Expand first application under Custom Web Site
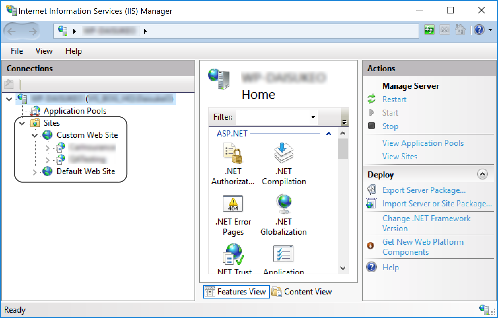 tap(47, 148)
